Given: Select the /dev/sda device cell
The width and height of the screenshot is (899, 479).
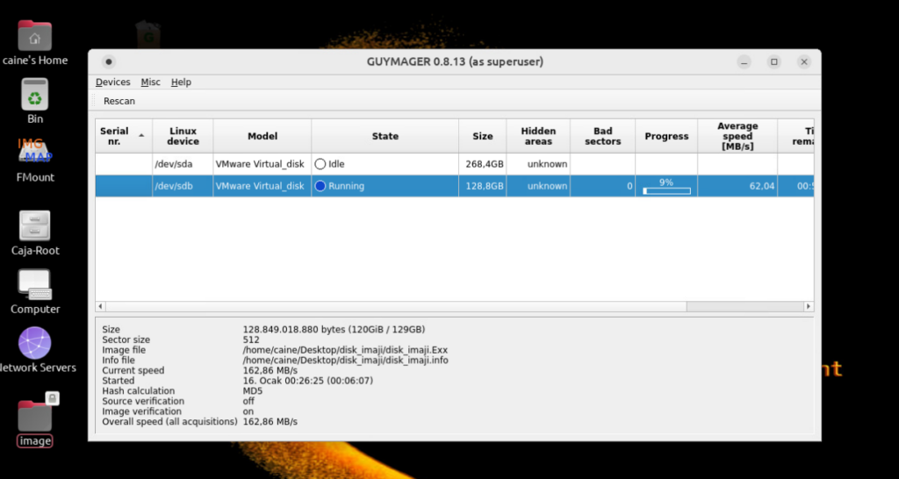Looking at the screenshot, I should [183, 164].
